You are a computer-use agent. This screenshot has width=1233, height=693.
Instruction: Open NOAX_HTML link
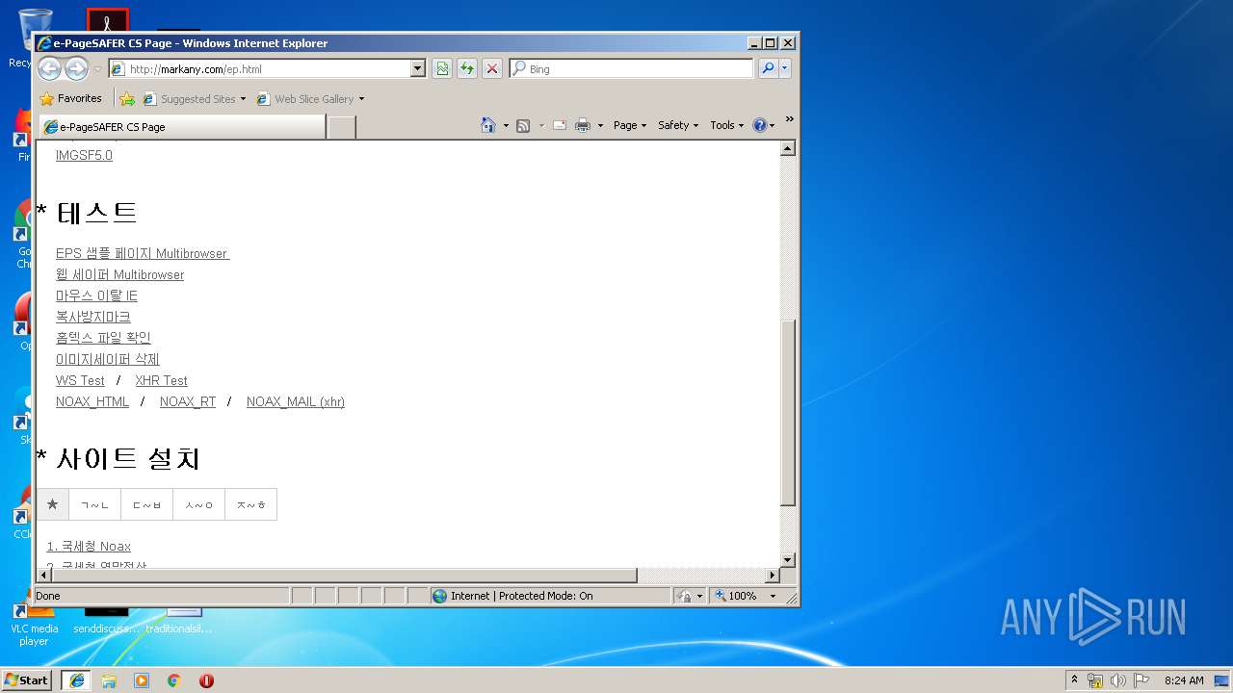[x=92, y=401]
